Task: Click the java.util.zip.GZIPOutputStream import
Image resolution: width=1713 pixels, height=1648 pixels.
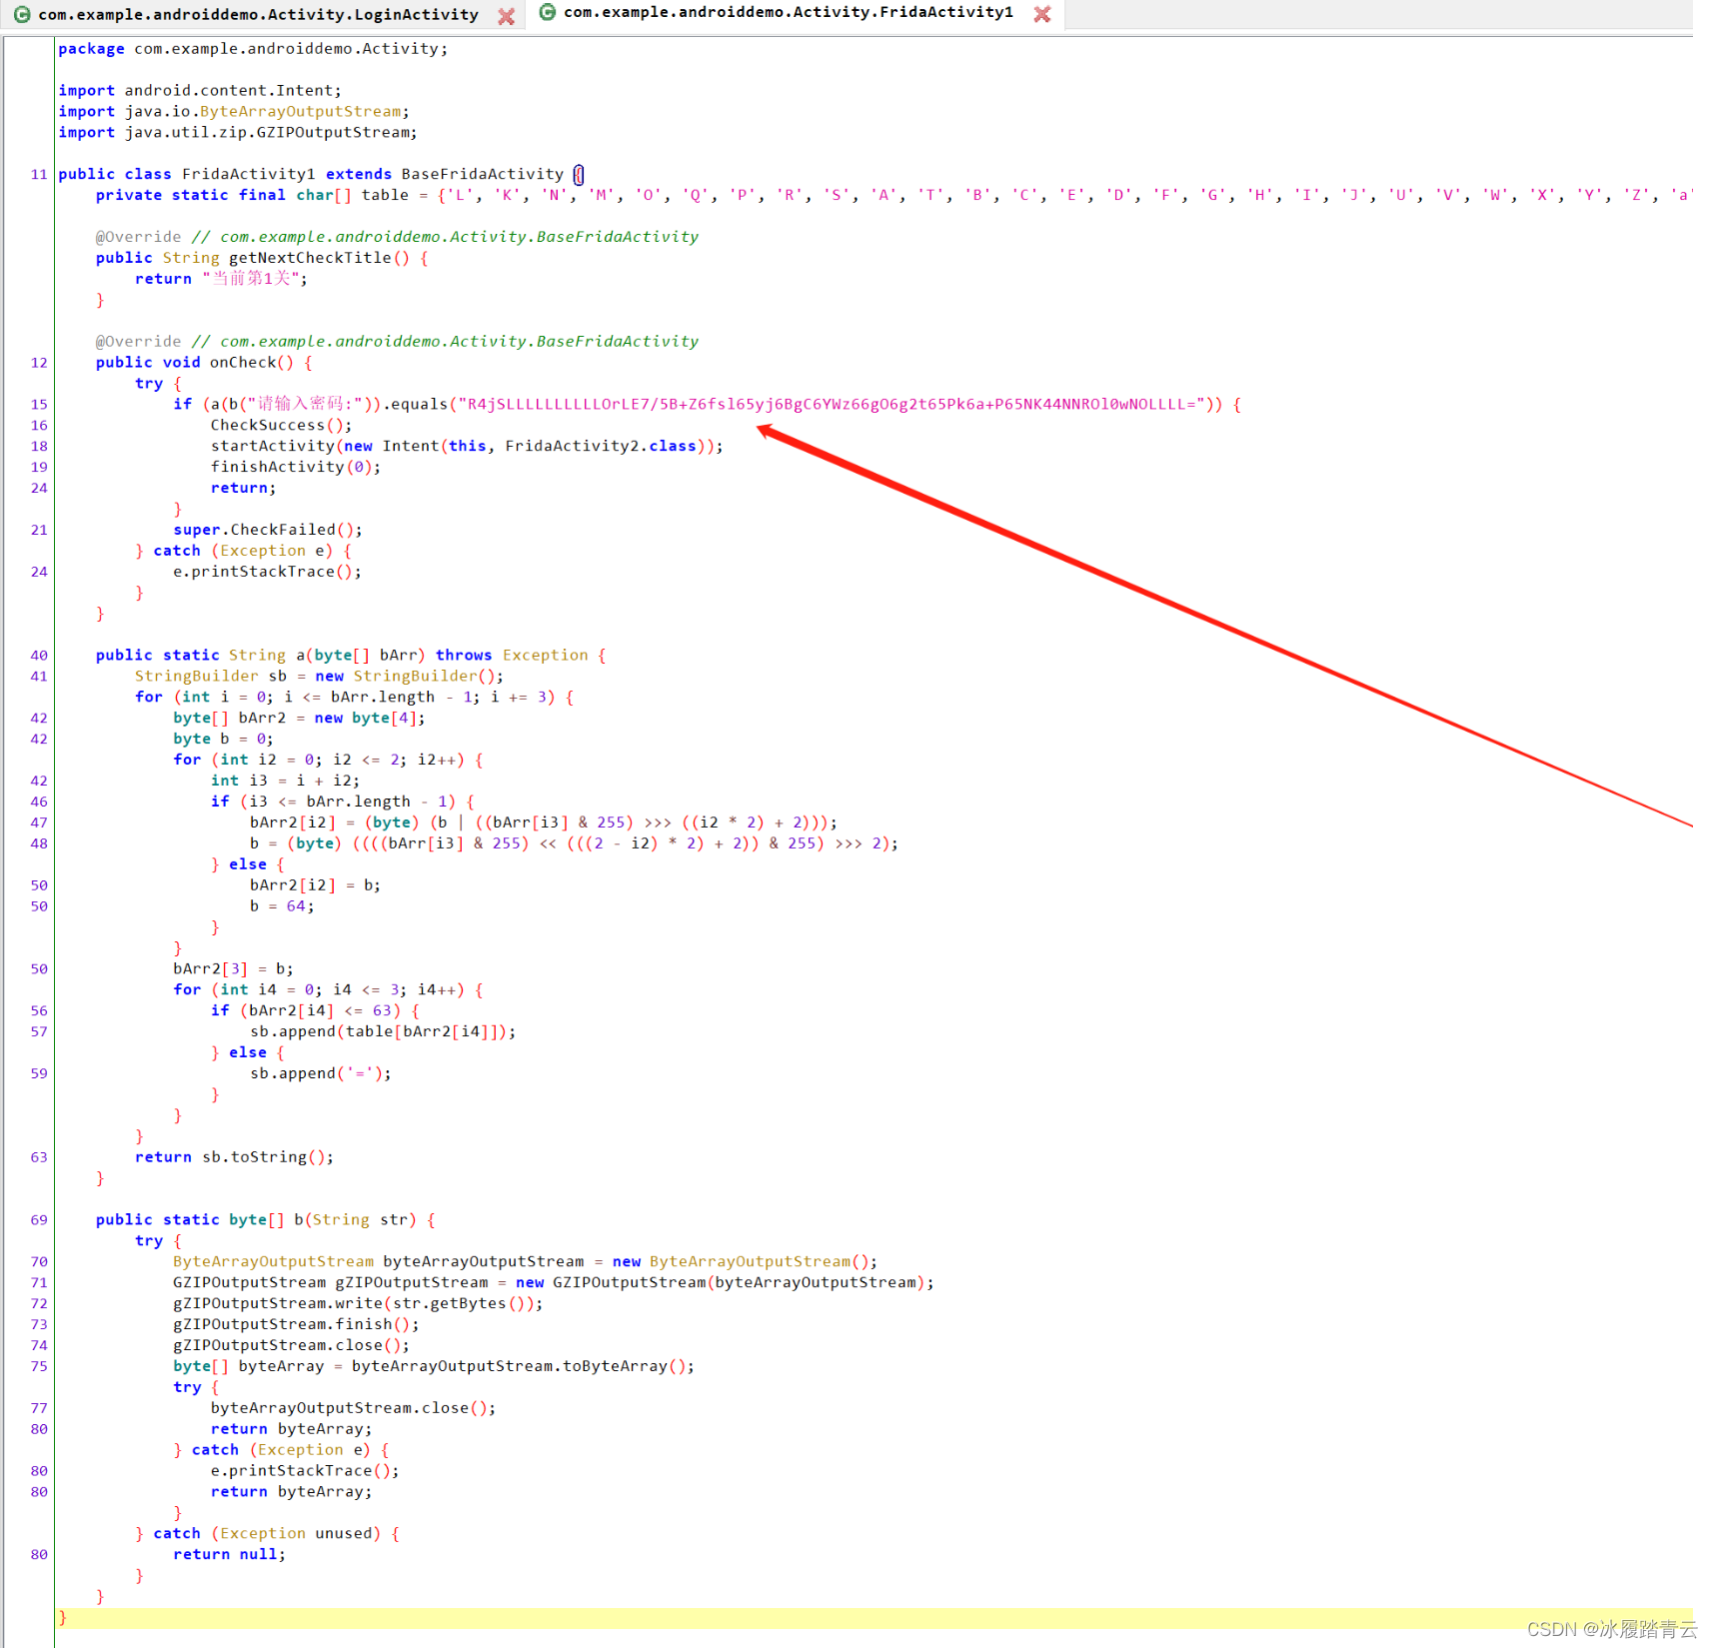Action: point(238,133)
